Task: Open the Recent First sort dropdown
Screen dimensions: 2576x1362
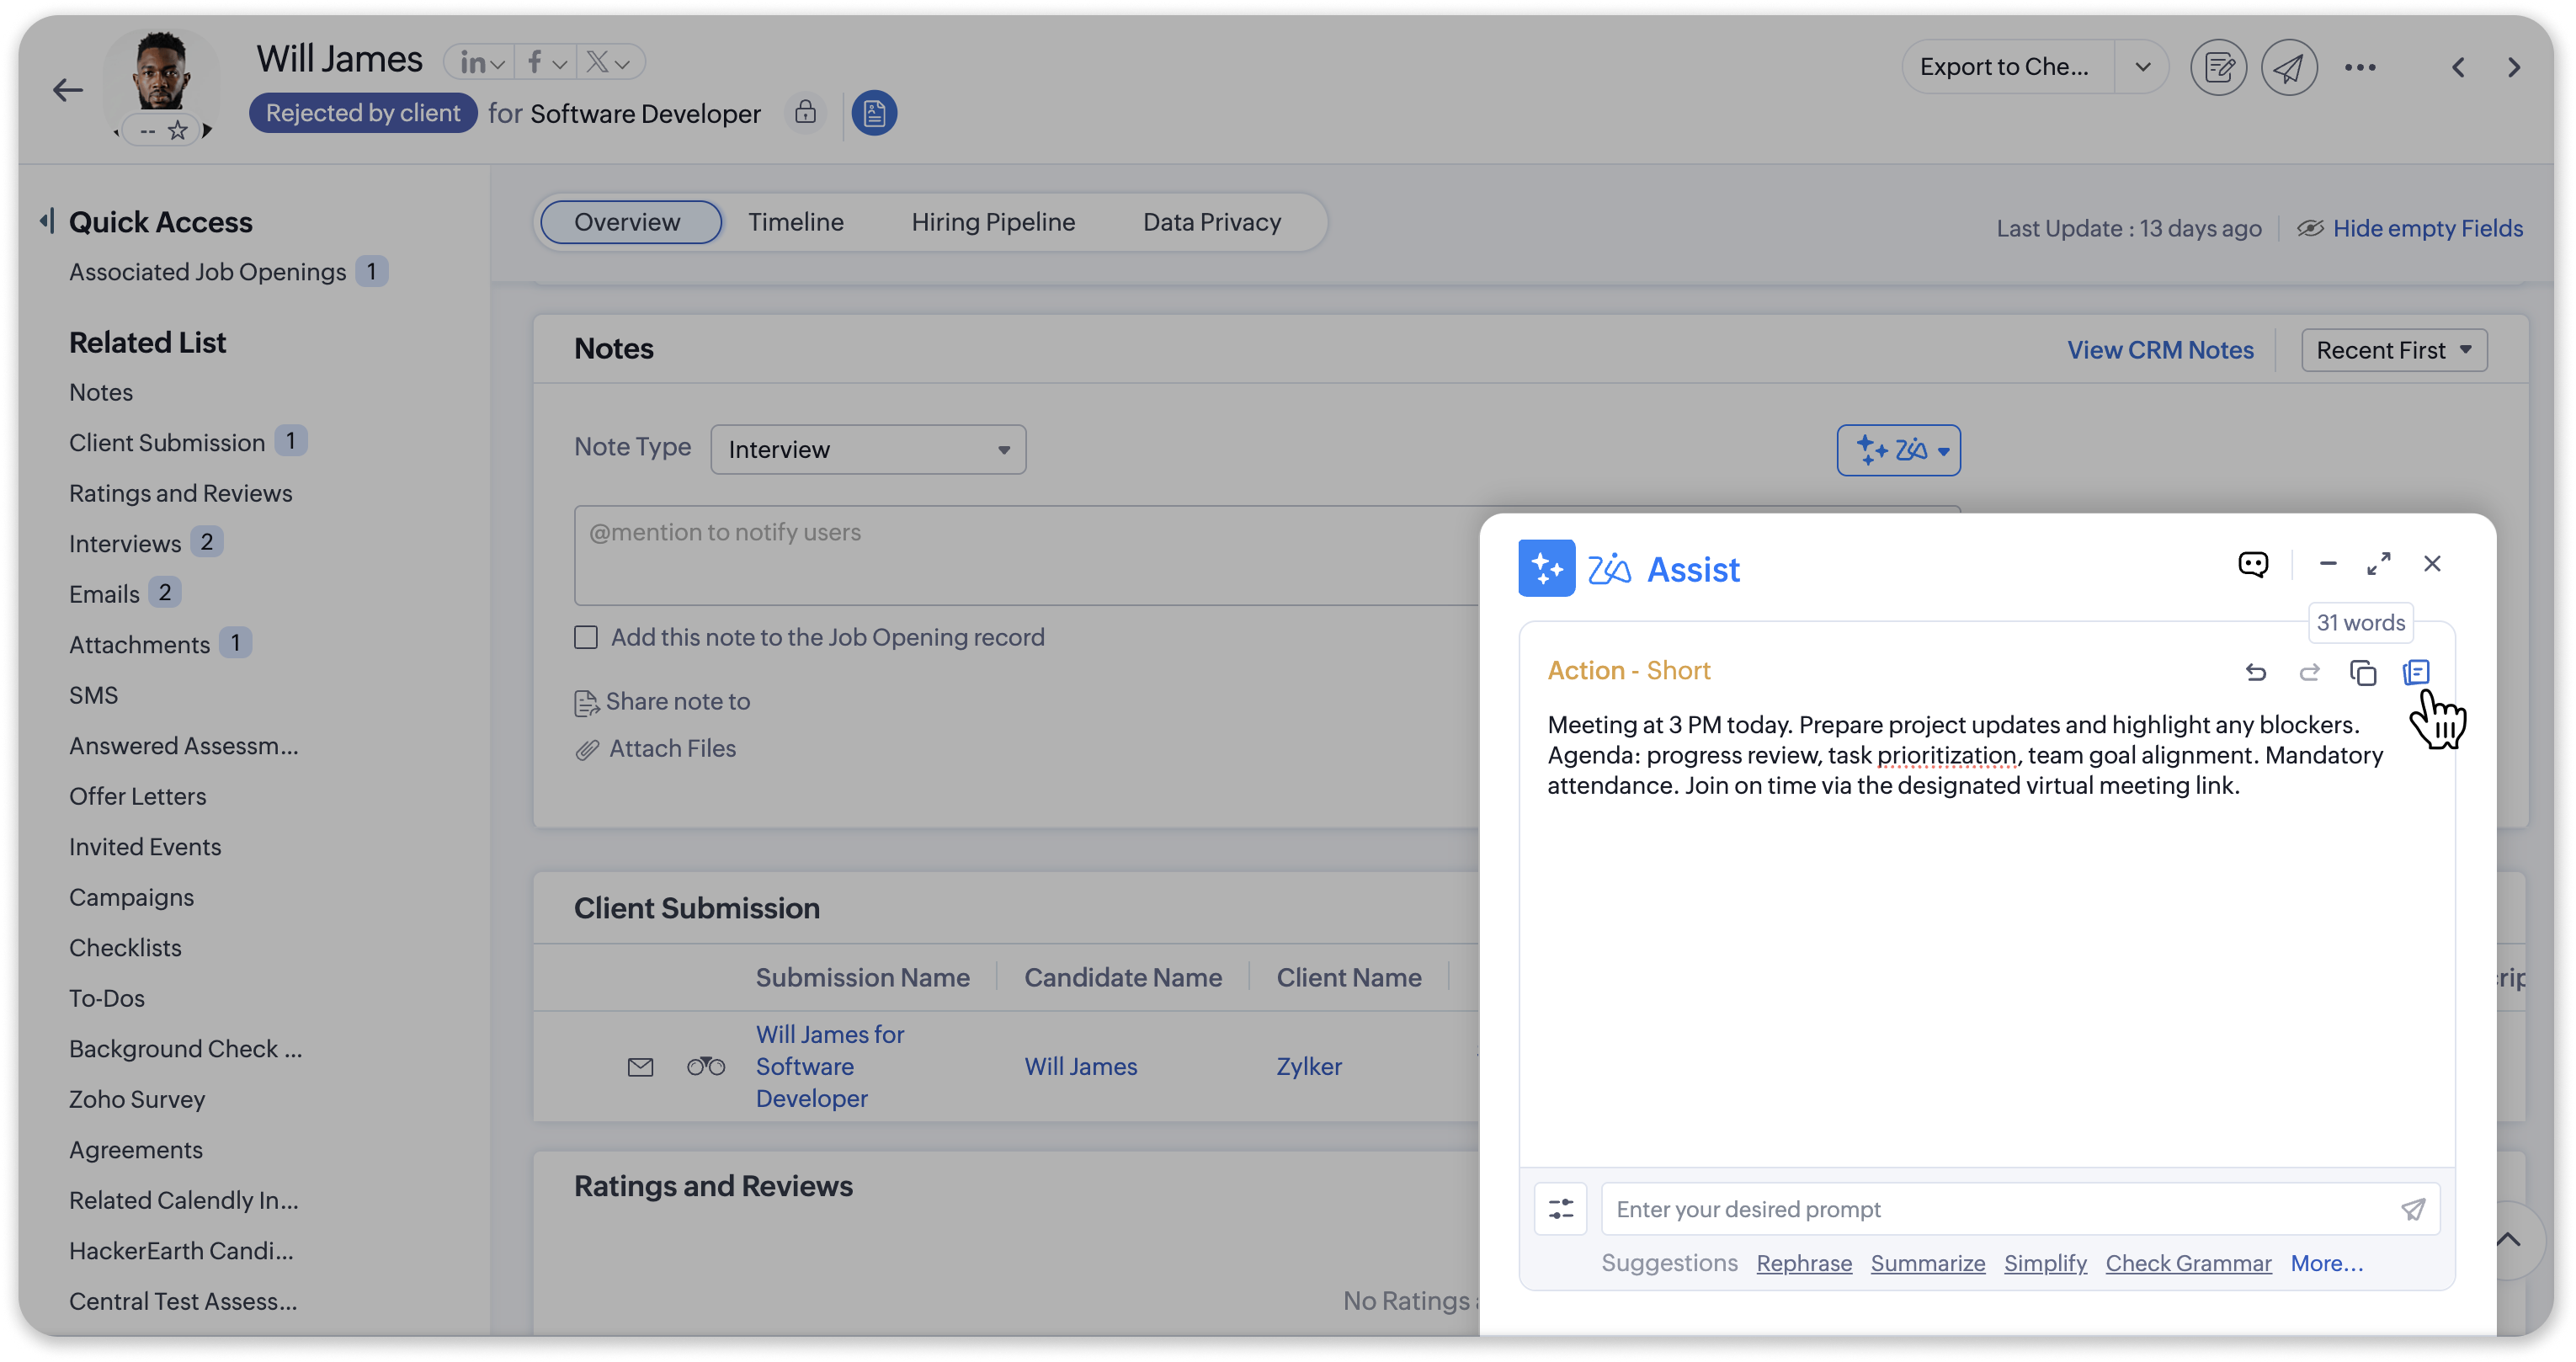Action: click(2393, 350)
